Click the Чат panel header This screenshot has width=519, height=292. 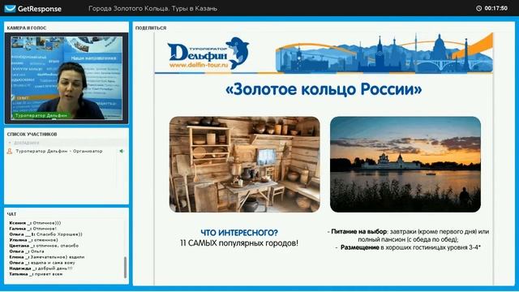pos(11,214)
